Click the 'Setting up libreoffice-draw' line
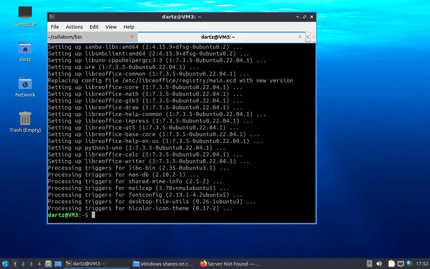 (145, 107)
